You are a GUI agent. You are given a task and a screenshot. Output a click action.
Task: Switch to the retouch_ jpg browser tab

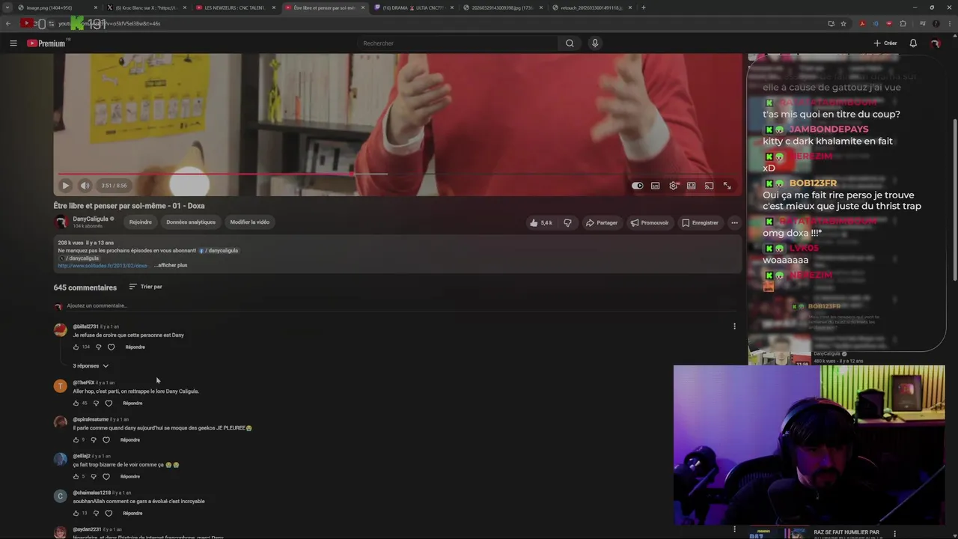point(591,7)
